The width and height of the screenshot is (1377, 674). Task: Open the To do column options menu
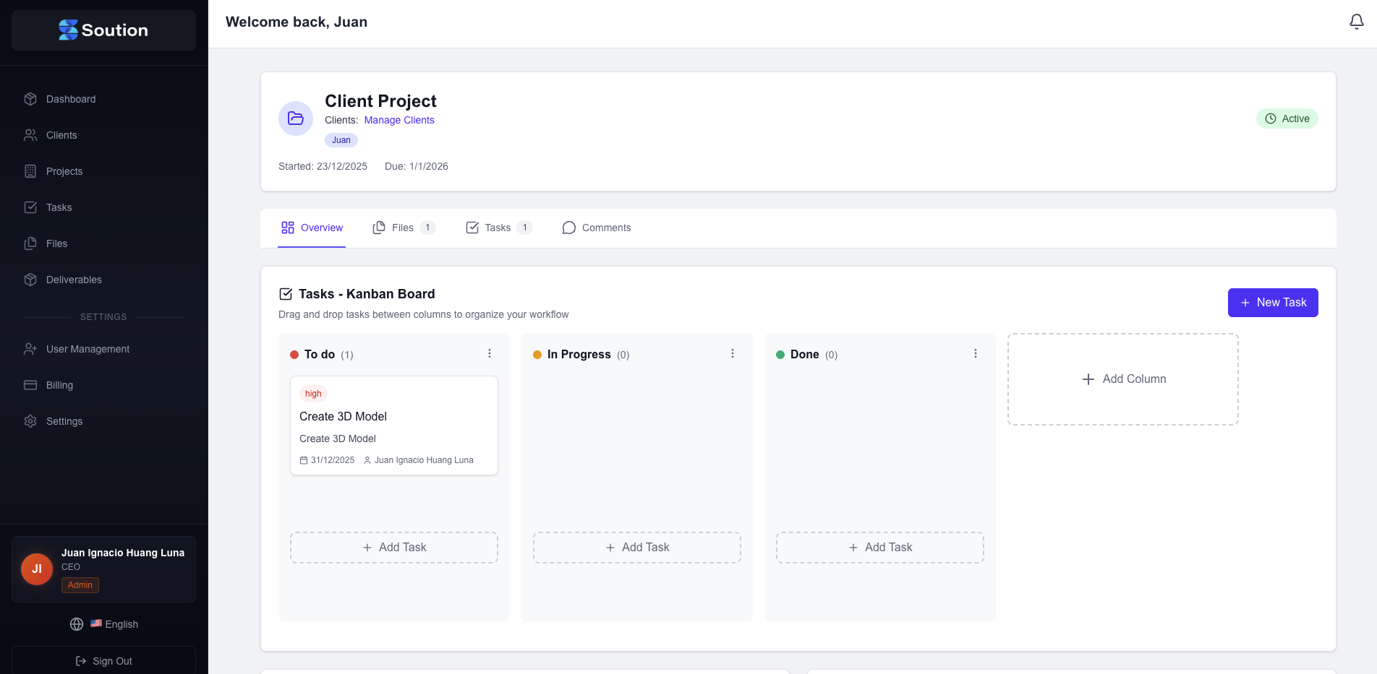[x=490, y=354]
